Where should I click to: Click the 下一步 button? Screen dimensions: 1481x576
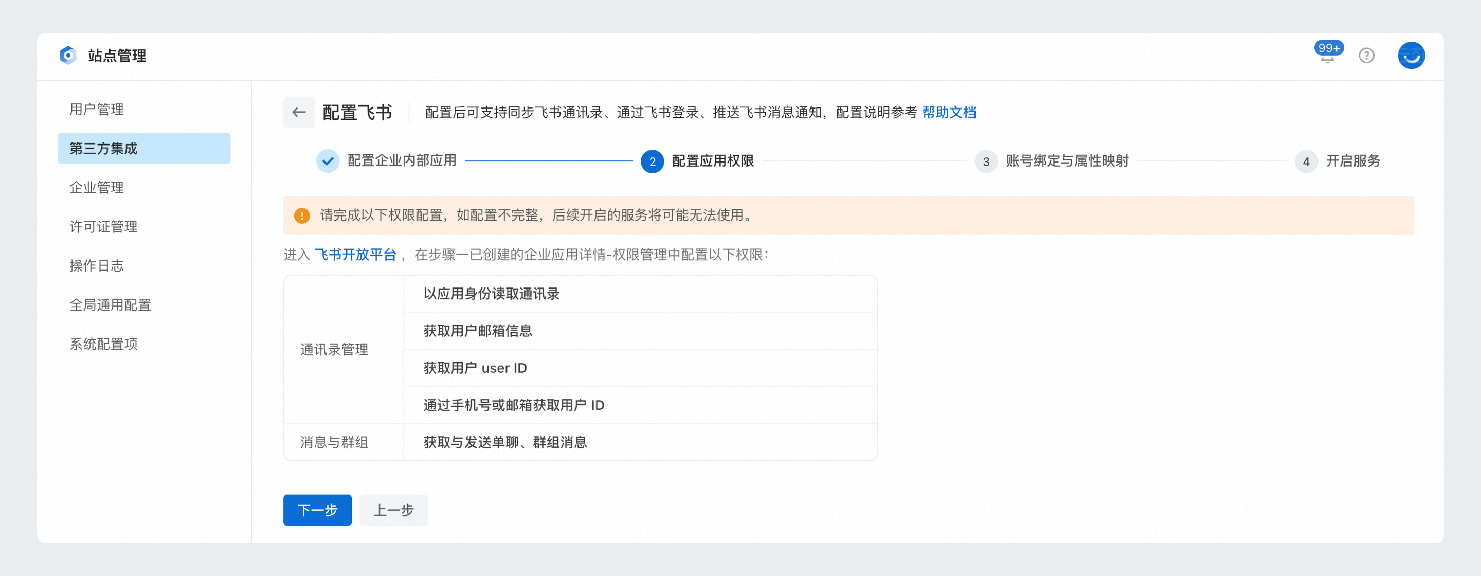317,510
